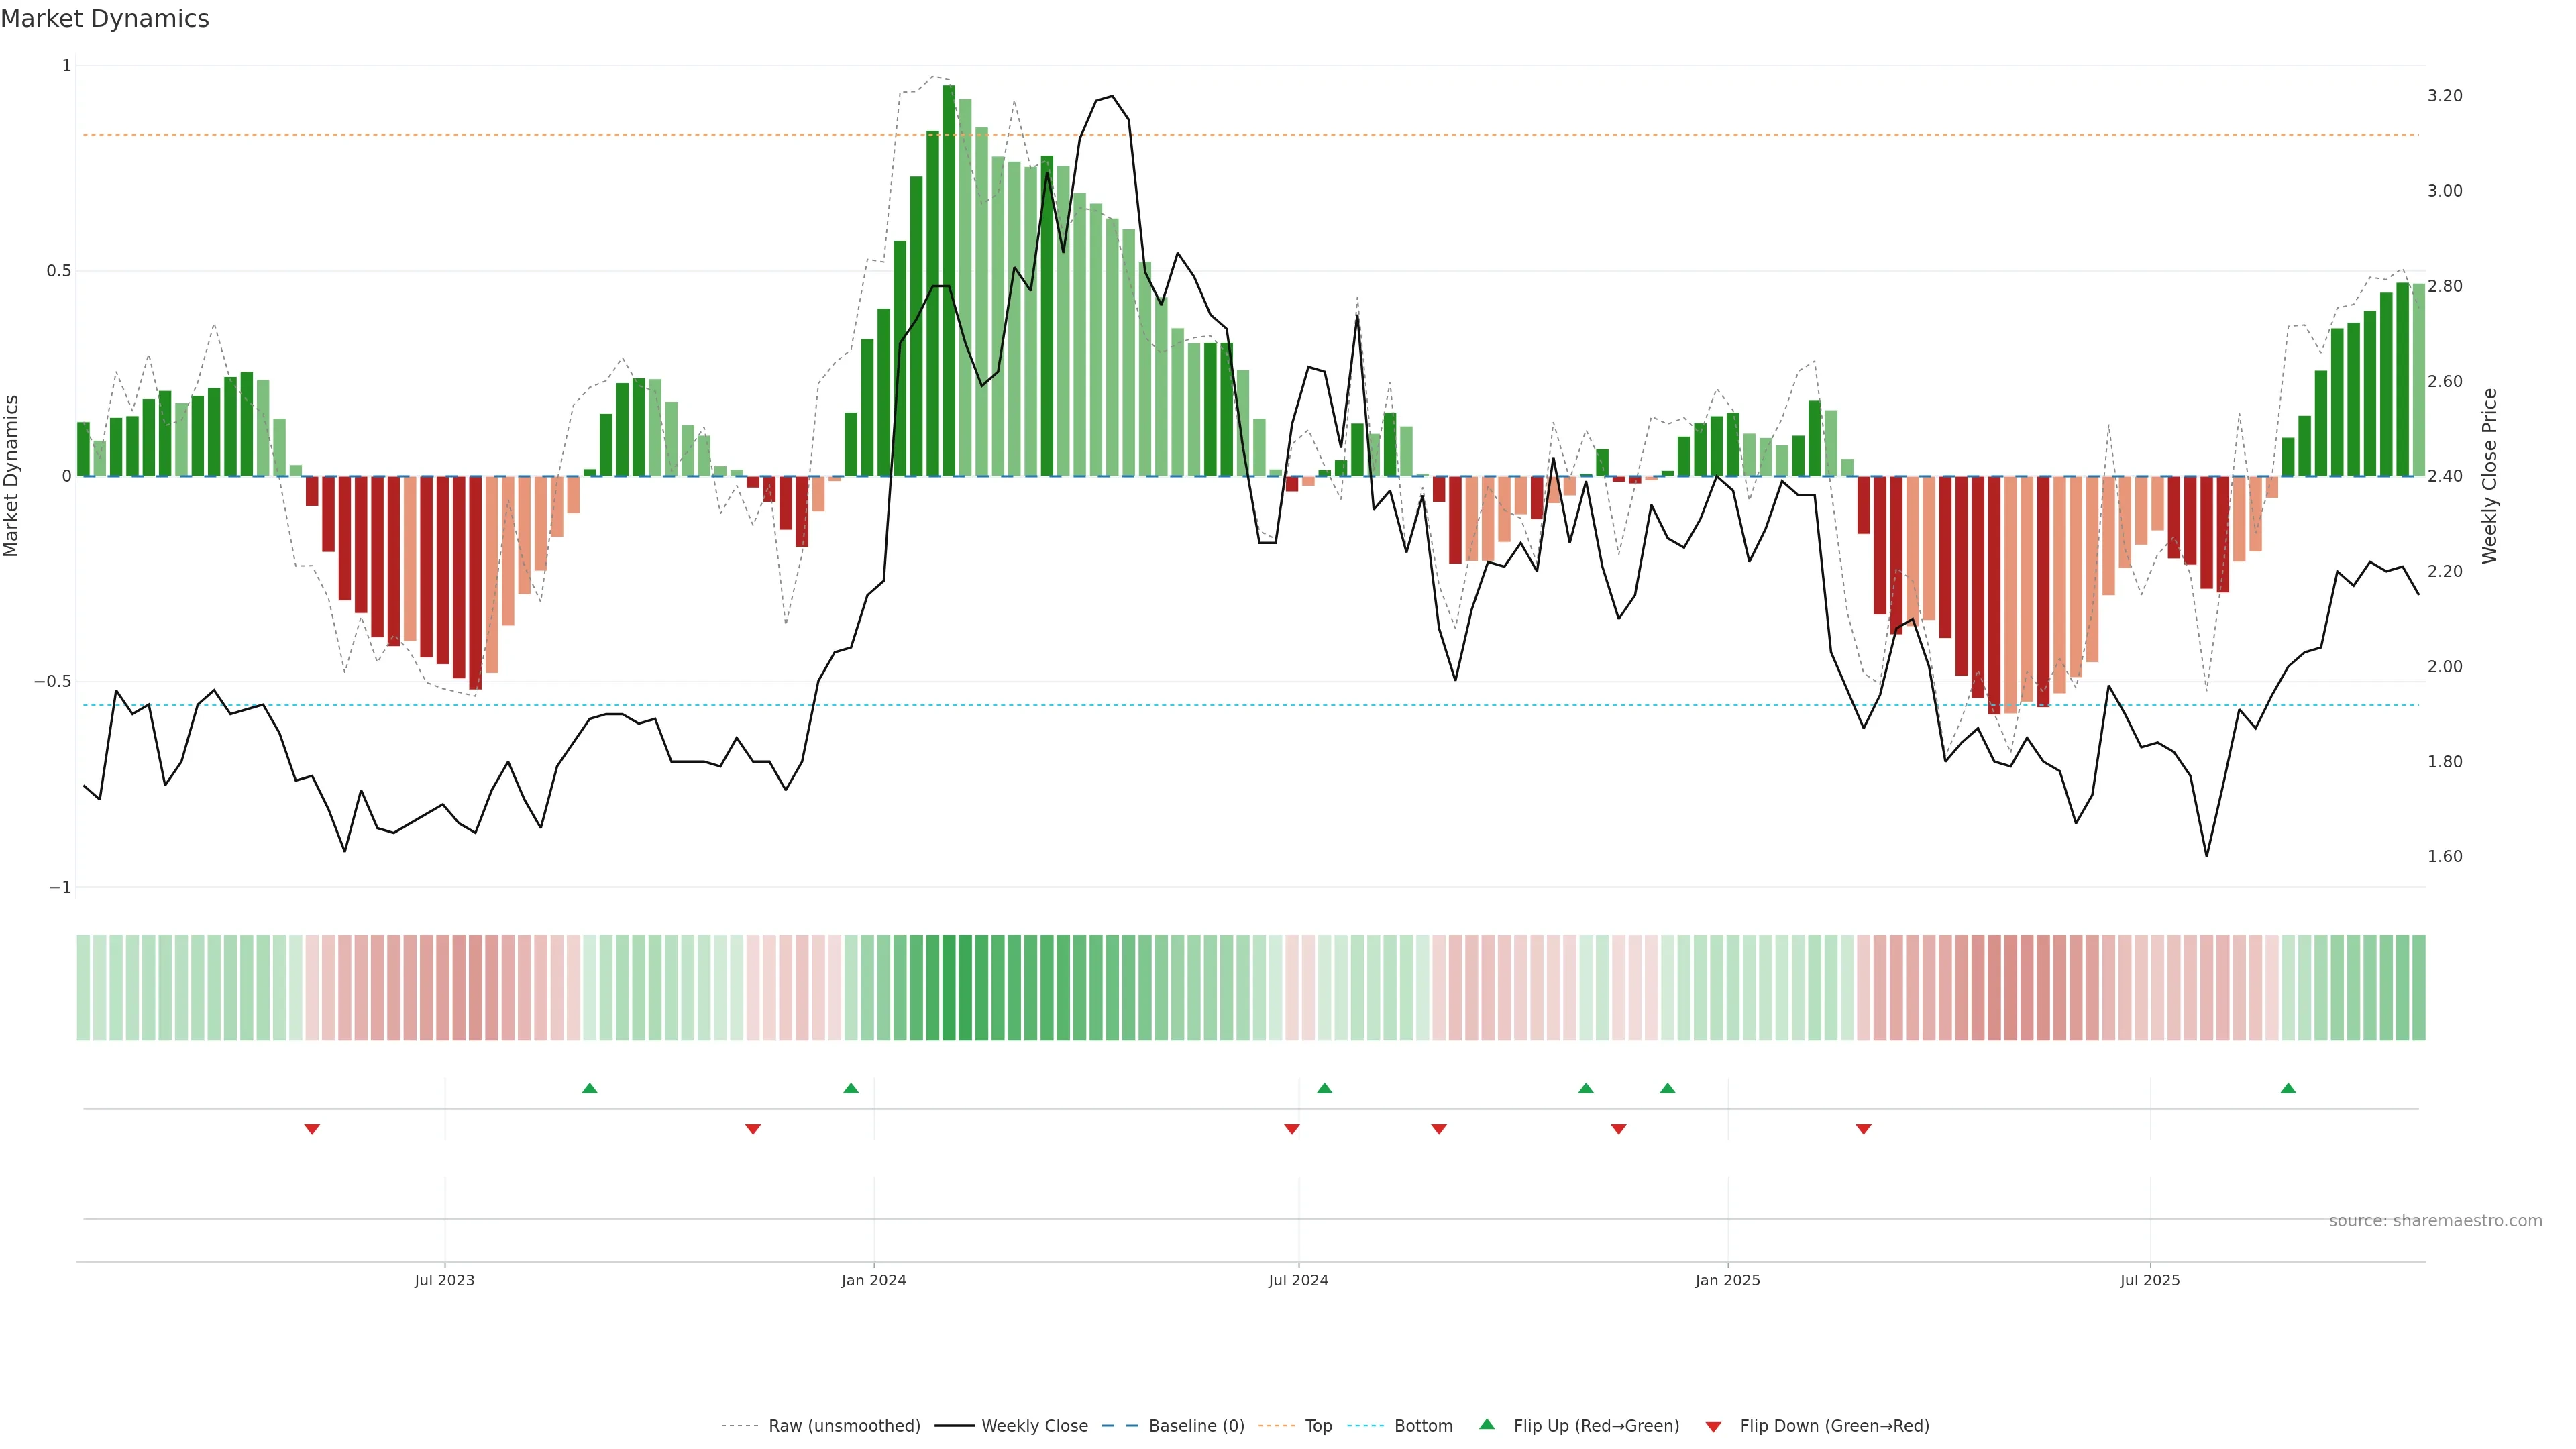2576x1449 pixels.
Task: Click the Weekly Close Price axis title
Action: point(2489,476)
